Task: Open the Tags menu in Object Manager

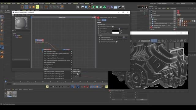Action: coord(168,9)
